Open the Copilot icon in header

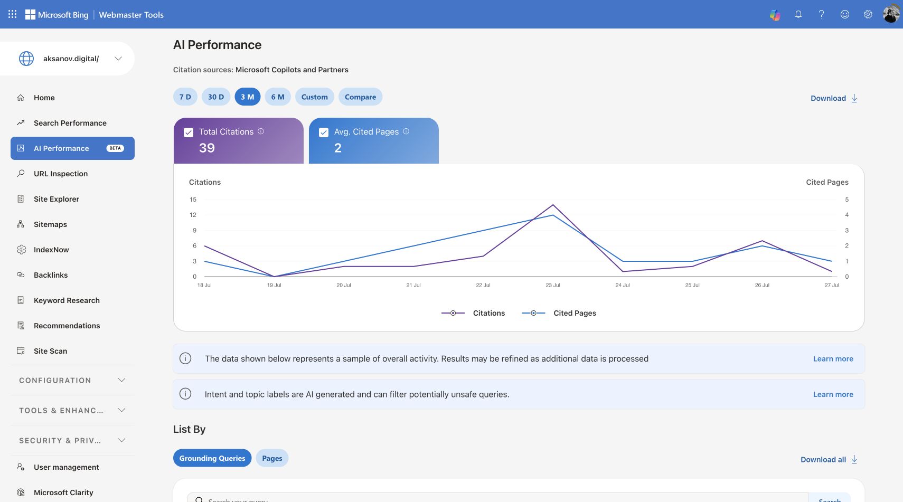(x=775, y=15)
